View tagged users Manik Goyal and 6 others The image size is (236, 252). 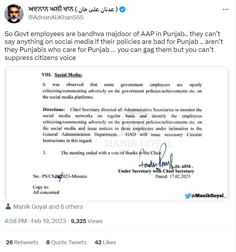click(48, 207)
